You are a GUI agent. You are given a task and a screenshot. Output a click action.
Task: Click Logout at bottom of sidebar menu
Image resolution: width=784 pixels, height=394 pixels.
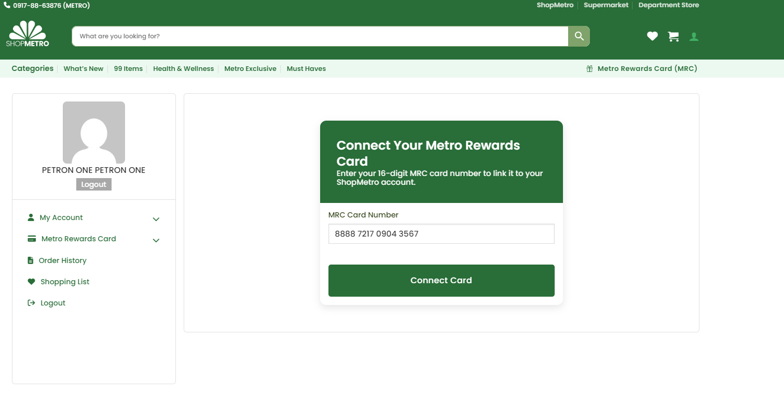(x=53, y=303)
